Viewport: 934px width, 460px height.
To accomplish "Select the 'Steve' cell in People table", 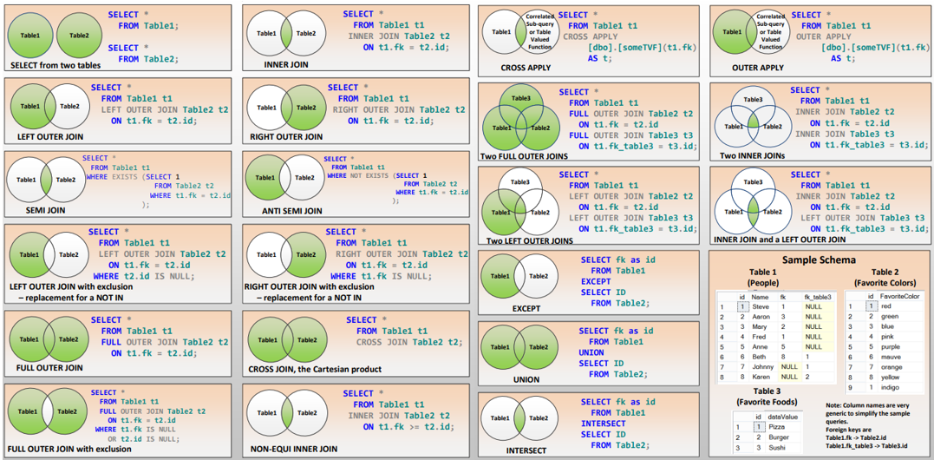I will [x=760, y=306].
